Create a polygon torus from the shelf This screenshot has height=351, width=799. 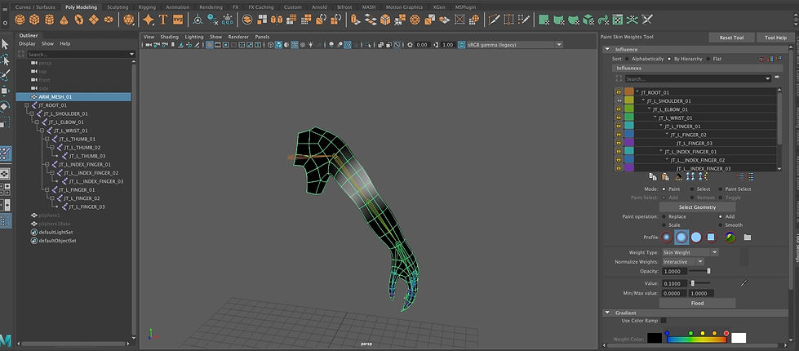point(79,20)
